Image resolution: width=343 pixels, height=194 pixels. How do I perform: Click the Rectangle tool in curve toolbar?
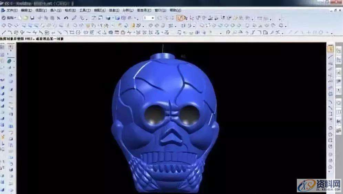coord(72,32)
